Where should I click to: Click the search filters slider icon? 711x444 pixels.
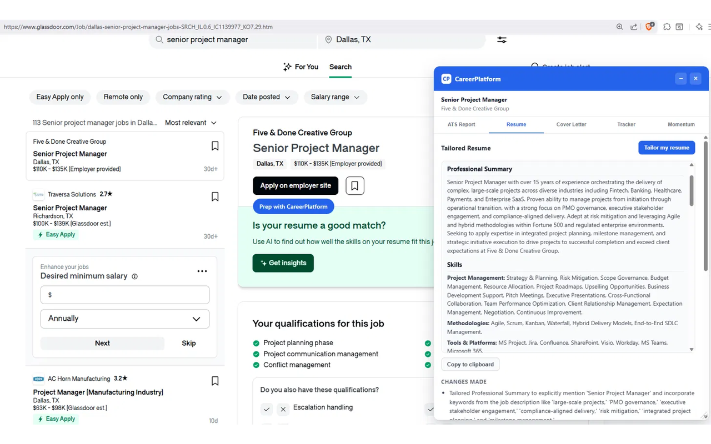502,40
